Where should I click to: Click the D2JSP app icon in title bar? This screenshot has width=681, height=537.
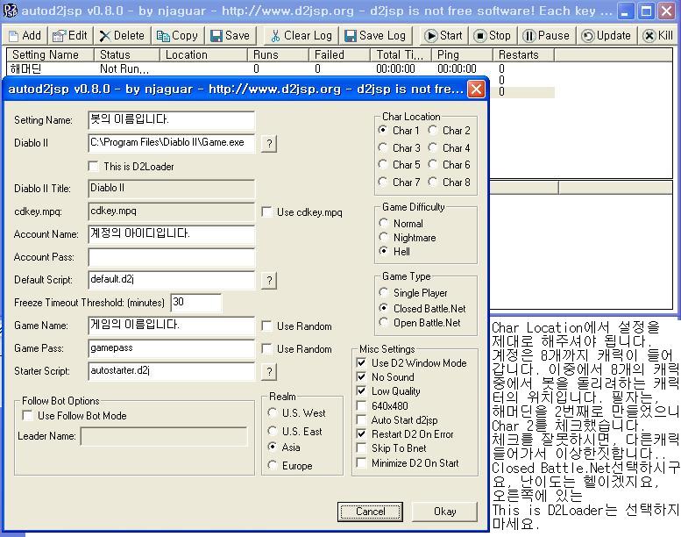coord(10,11)
